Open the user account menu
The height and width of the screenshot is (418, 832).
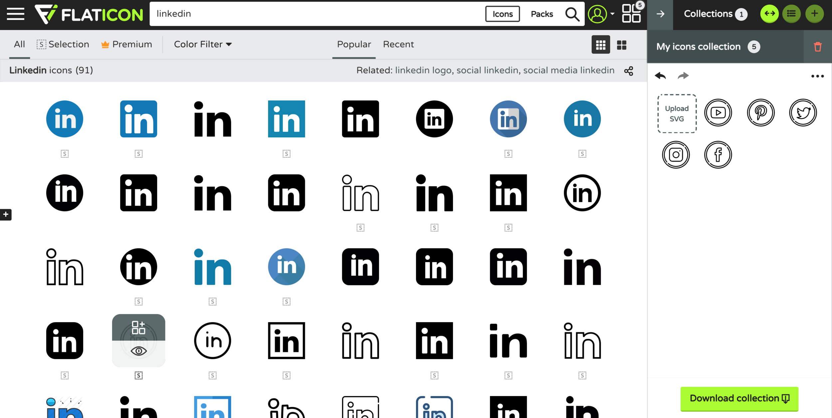pyautogui.click(x=601, y=14)
